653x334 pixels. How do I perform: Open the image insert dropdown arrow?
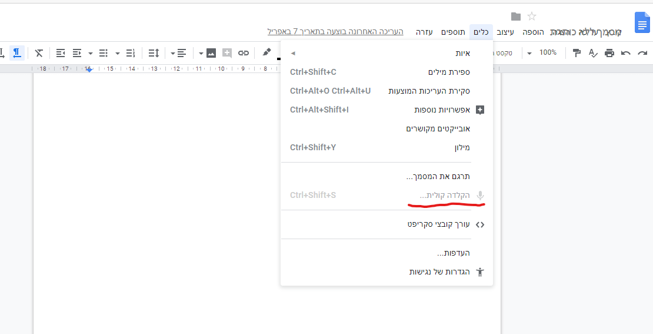tap(201, 54)
